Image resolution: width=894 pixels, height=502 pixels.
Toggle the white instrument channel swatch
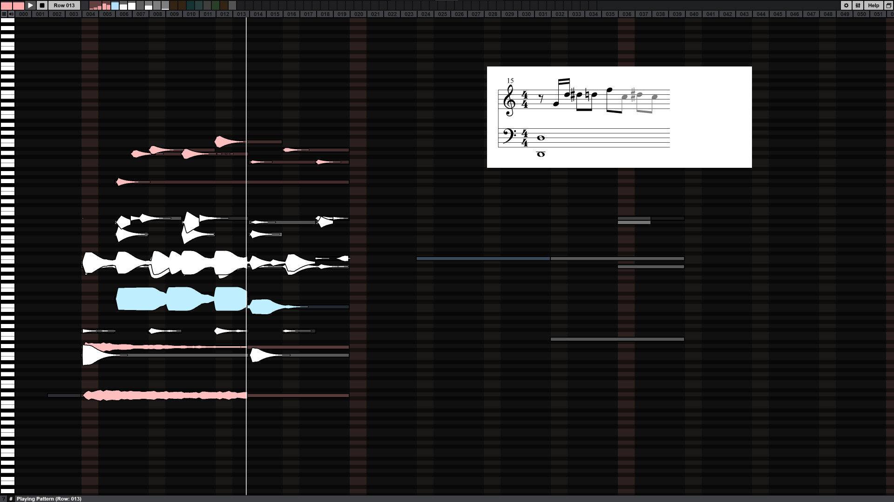pos(131,5)
